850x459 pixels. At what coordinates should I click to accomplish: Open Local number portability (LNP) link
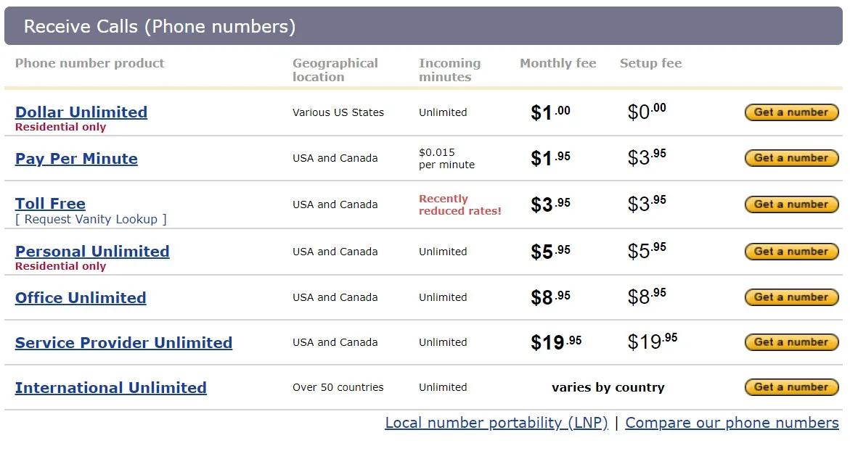[496, 423]
